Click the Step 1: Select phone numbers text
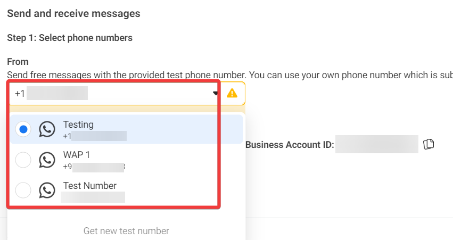Image resolution: width=453 pixels, height=240 pixels. [x=70, y=38]
